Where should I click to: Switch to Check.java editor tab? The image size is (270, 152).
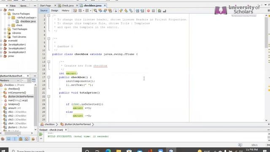click(x=67, y=5)
